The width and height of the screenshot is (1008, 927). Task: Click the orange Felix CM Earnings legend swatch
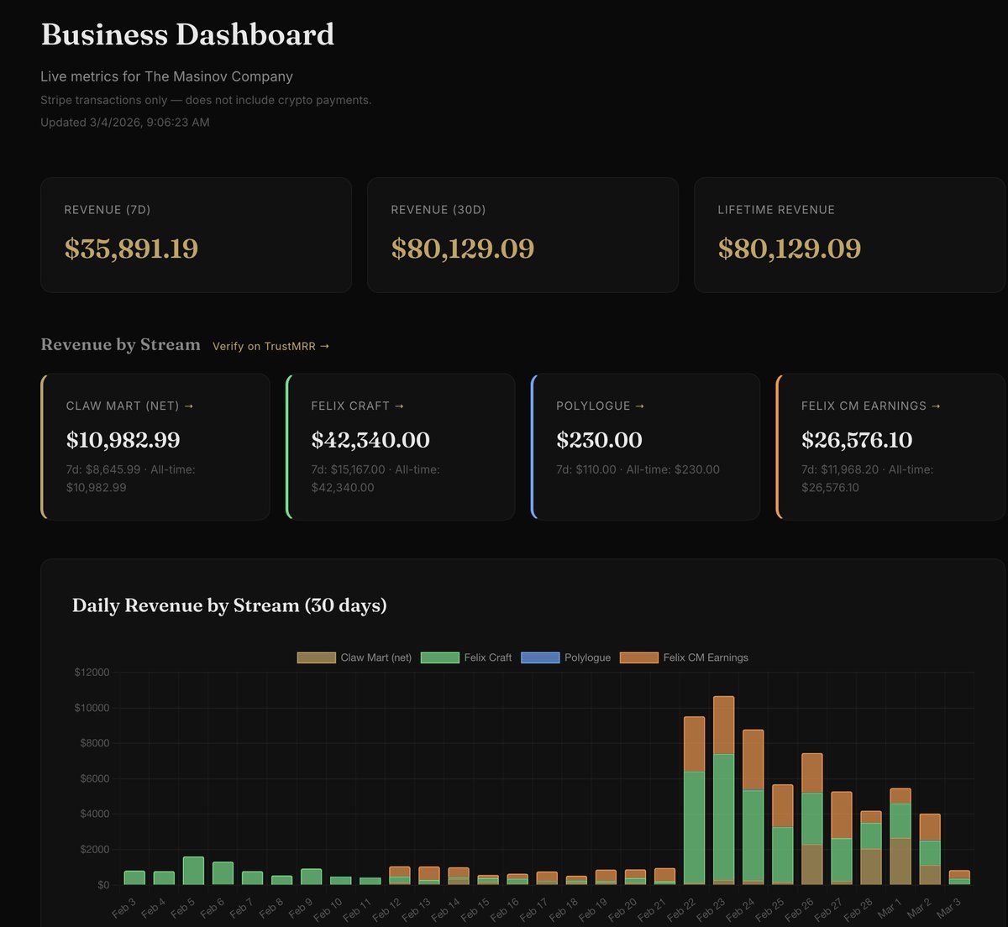(639, 657)
